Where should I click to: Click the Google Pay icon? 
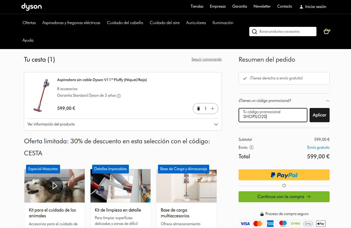308,224
